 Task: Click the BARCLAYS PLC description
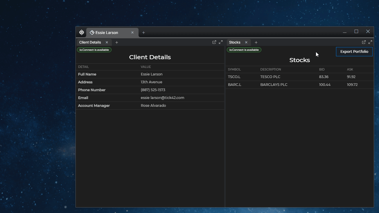coord(274,85)
